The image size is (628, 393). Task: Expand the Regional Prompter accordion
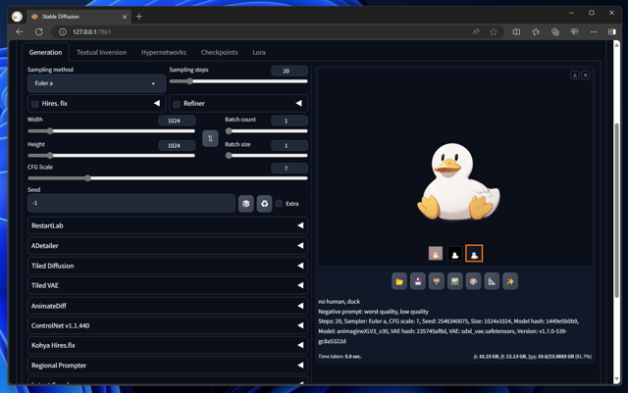[168, 366]
